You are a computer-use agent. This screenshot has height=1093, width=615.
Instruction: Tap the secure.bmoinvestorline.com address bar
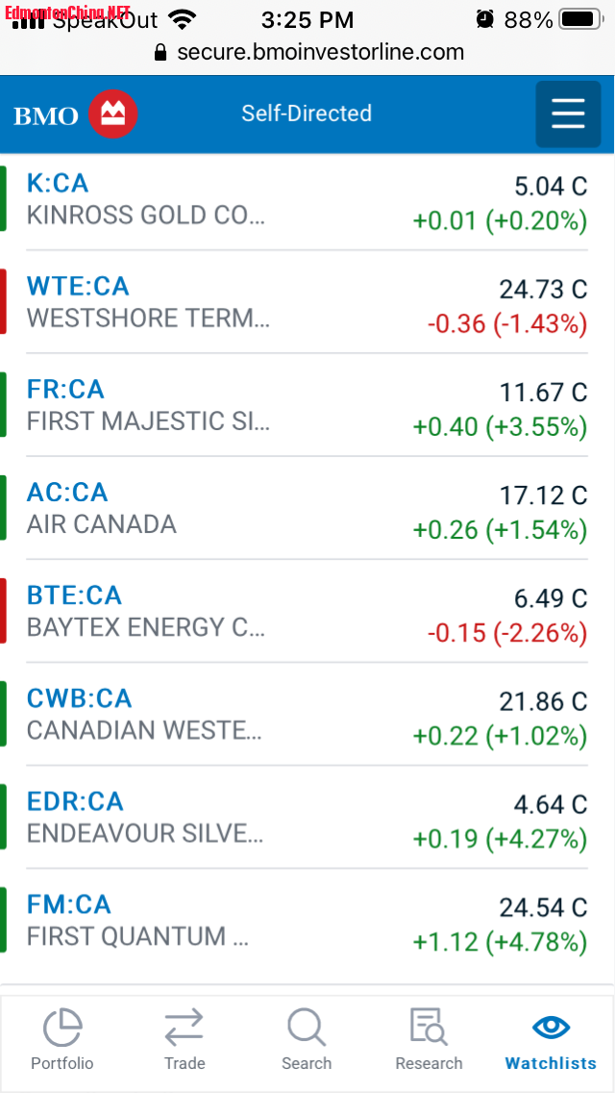click(x=320, y=53)
